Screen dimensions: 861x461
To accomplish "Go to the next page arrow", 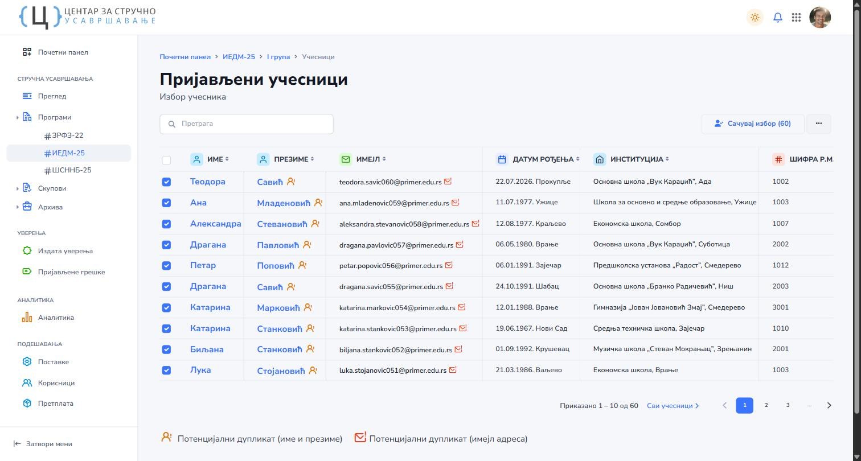I will click(x=829, y=405).
